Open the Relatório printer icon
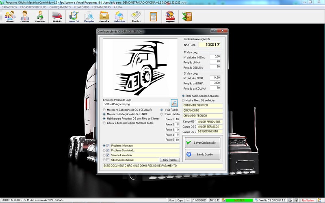 pyautogui.click(x=119, y=16)
